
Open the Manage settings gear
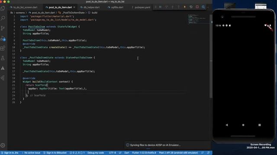(3, 146)
